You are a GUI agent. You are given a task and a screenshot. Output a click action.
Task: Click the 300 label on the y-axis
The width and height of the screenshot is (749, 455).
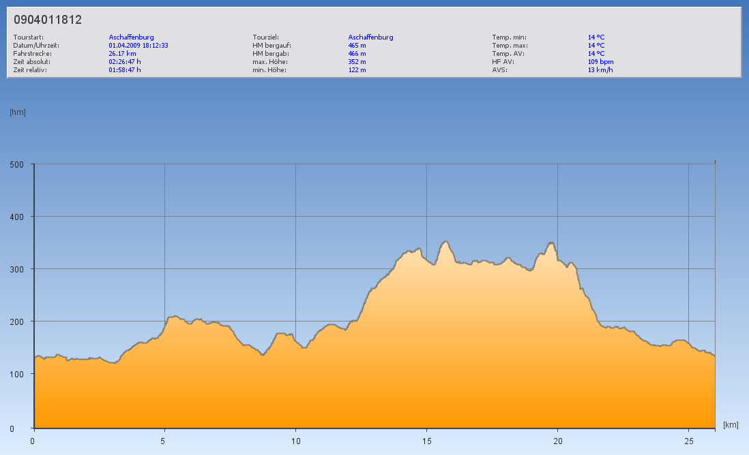[16, 269]
